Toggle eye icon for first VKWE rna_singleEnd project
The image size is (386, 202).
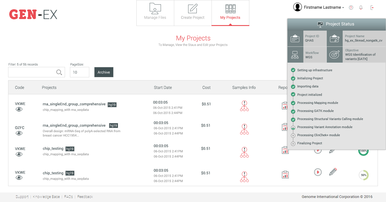coord(19,109)
